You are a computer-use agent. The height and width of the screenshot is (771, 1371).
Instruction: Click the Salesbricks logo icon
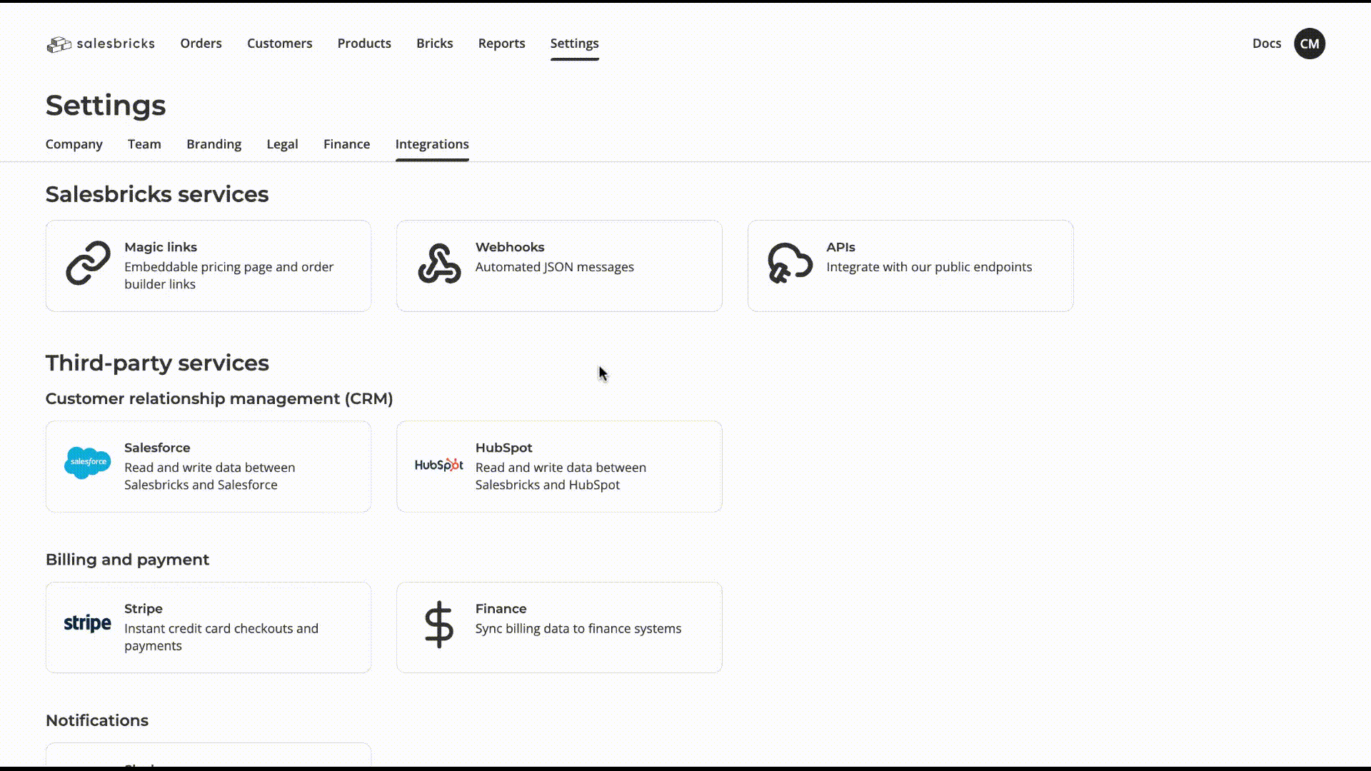(x=59, y=44)
